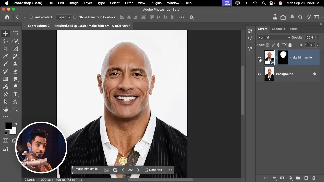
Task: Click the Discover lightbulb icon
Action: coord(309,17)
